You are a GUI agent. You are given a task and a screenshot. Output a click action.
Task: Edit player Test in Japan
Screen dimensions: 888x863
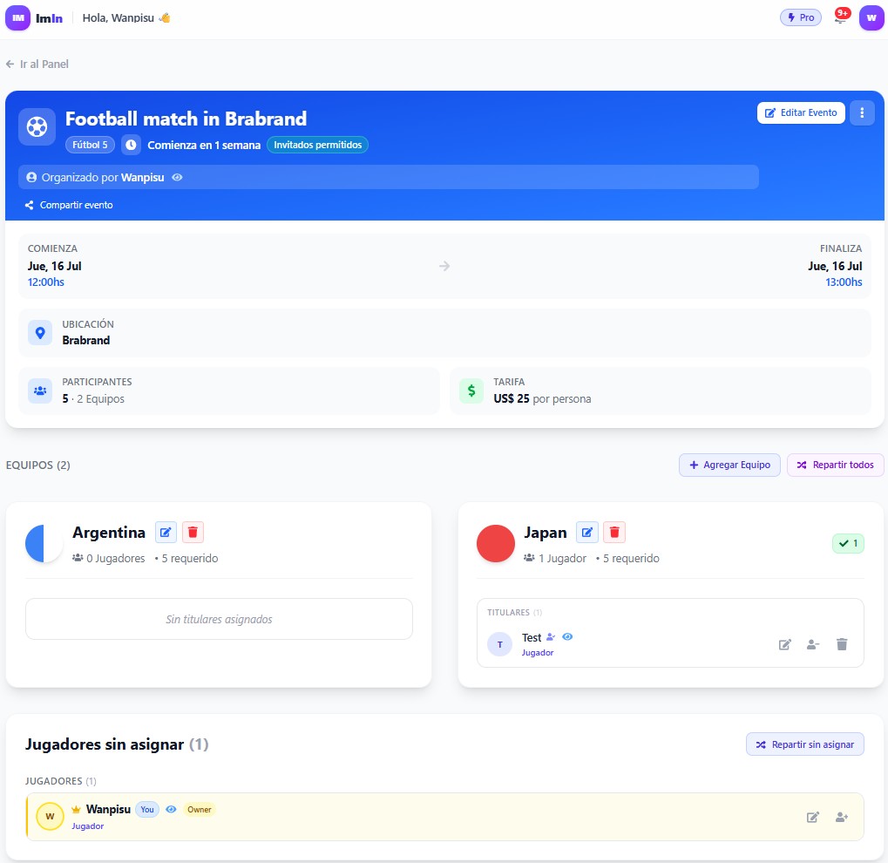click(x=785, y=644)
